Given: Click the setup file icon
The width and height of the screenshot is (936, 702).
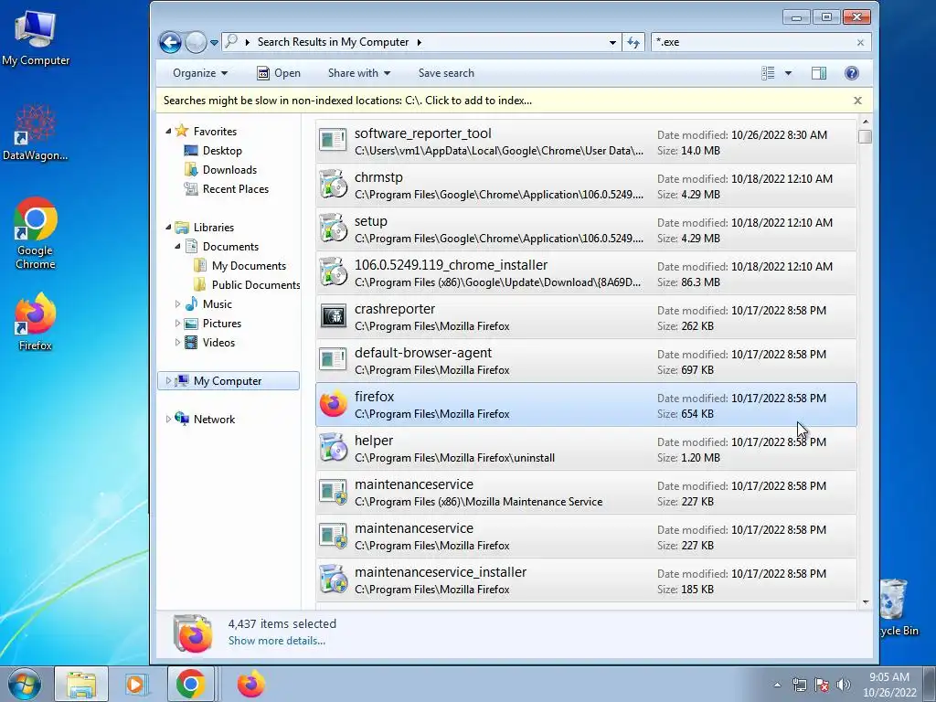Looking at the screenshot, I should point(333,229).
